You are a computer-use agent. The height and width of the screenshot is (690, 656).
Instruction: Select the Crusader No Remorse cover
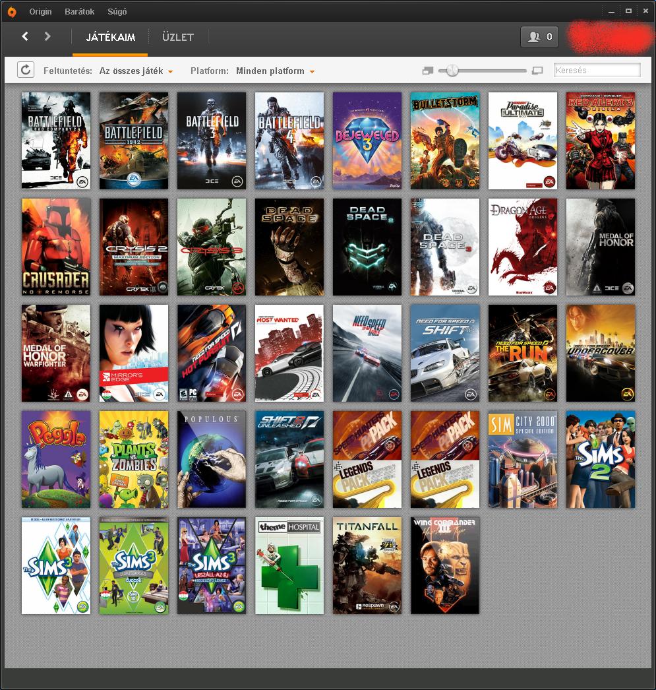[56, 247]
